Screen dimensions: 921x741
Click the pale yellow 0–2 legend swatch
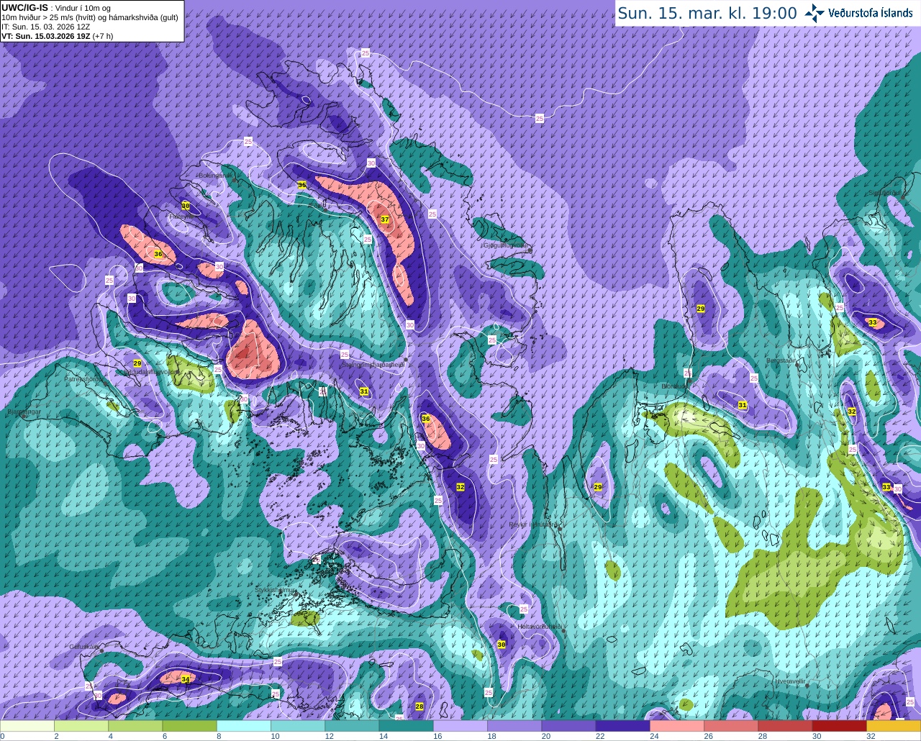point(27,726)
